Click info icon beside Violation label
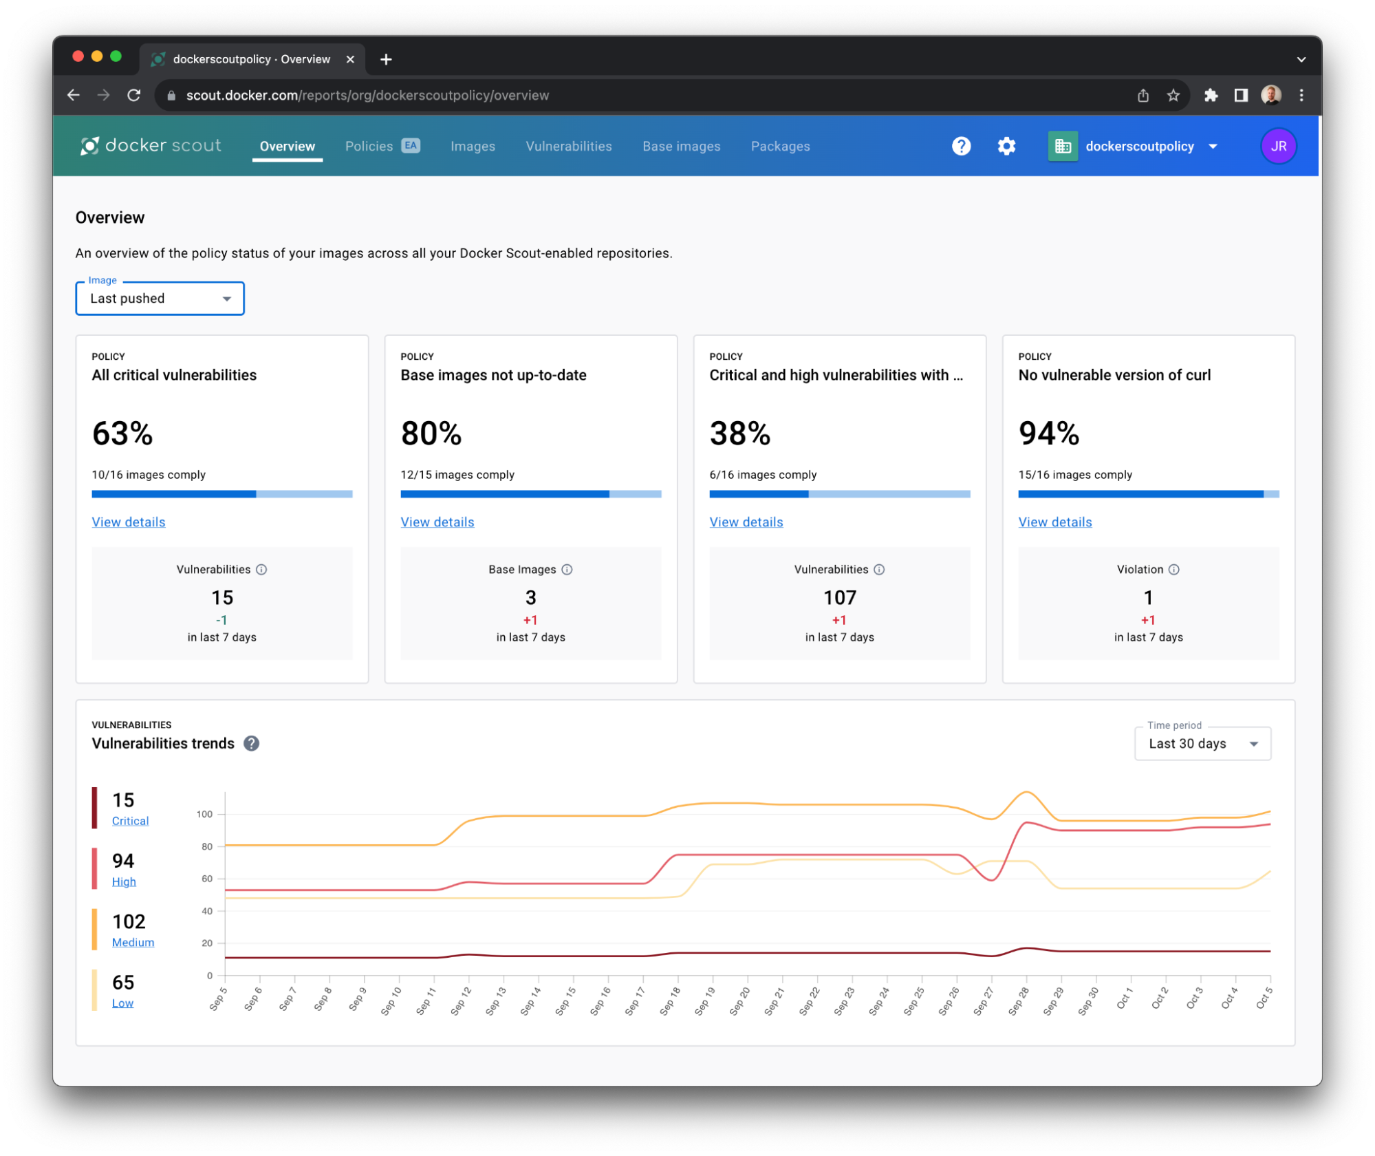Viewport: 1375px width, 1156px height. point(1174,570)
